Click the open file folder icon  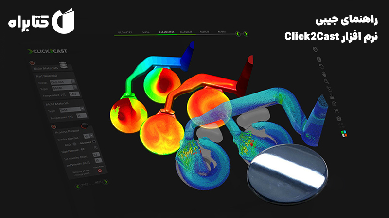click(x=329, y=89)
